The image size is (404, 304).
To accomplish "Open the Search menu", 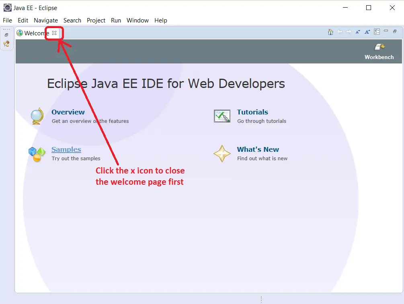I will (x=72, y=20).
